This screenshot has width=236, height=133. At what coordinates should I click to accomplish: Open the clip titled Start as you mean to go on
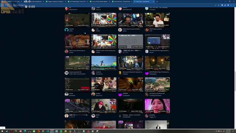tap(77, 51)
